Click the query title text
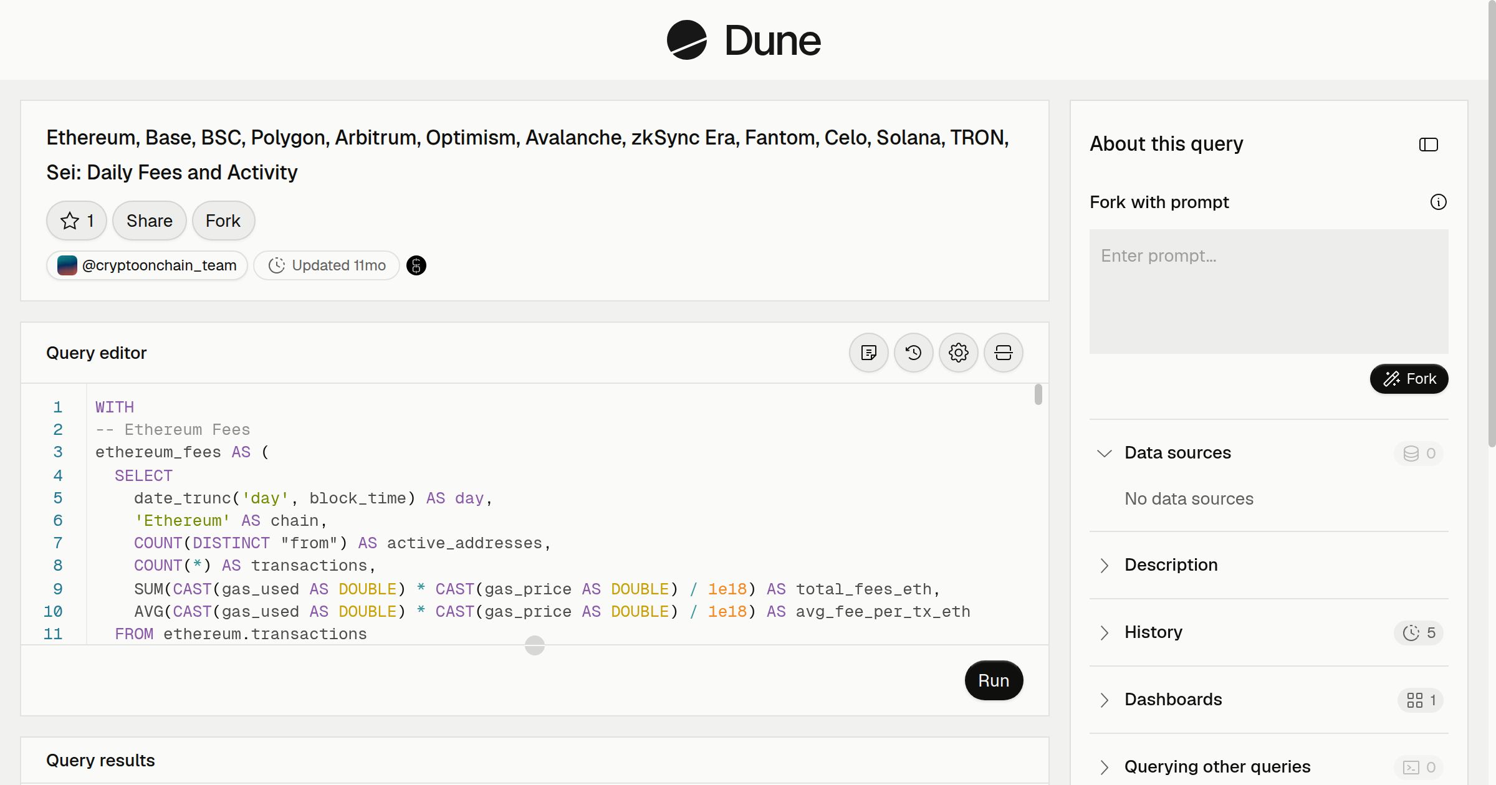1496x785 pixels. tap(527, 155)
